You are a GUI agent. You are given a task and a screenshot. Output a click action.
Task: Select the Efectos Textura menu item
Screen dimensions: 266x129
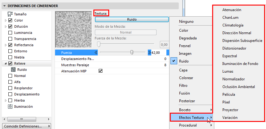191,118
